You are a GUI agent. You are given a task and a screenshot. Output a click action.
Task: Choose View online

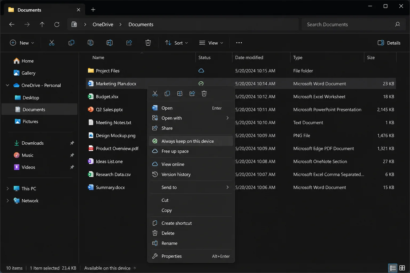[191, 164]
